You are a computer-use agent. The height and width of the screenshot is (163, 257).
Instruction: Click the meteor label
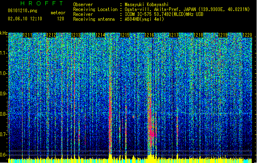point(58,13)
